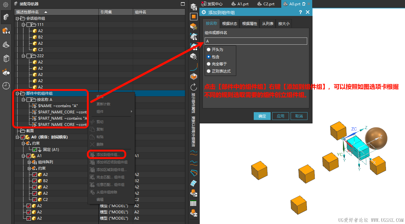Toggle checkbox of 按名称 A group
Screen dimensions: 405x224
29,99
